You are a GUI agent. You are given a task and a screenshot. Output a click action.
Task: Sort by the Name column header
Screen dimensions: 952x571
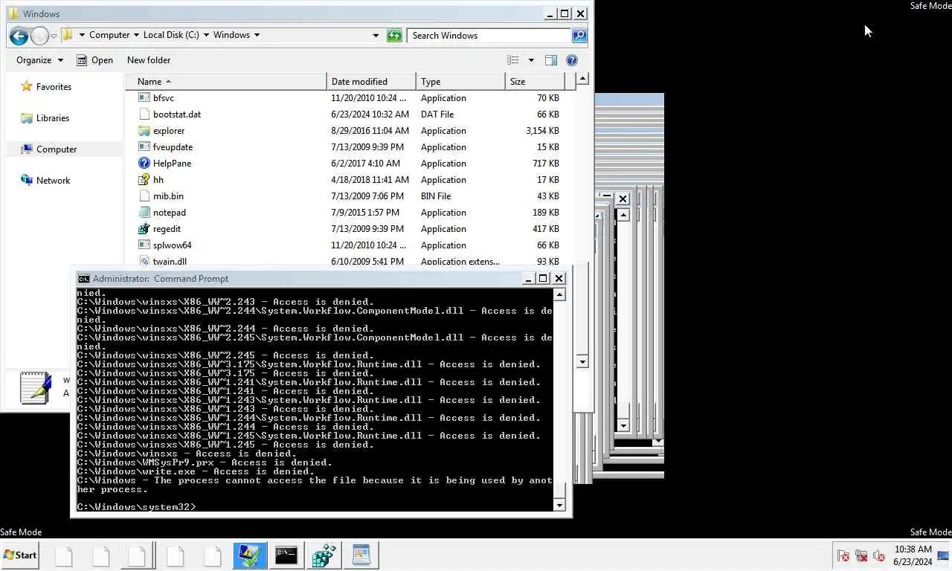(x=226, y=81)
